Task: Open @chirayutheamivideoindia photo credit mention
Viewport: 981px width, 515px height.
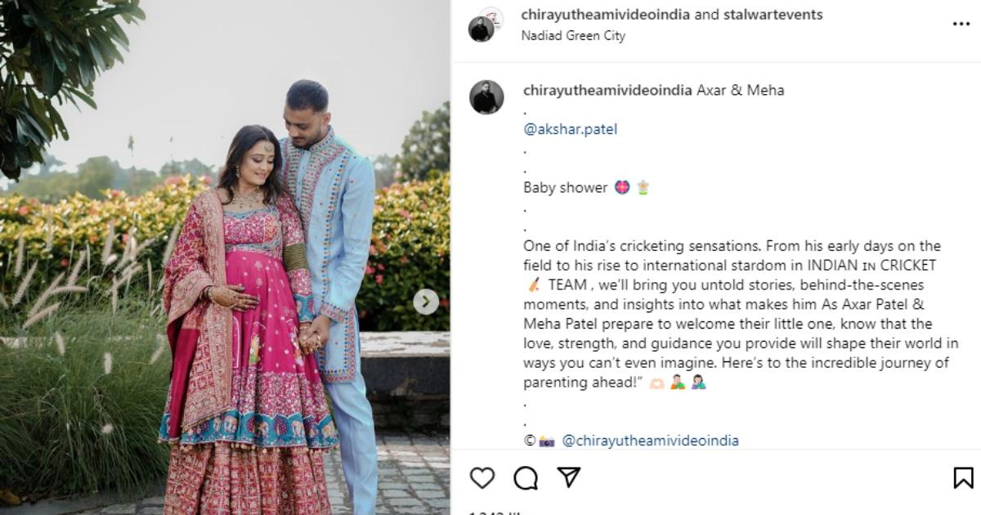Action: coord(650,441)
